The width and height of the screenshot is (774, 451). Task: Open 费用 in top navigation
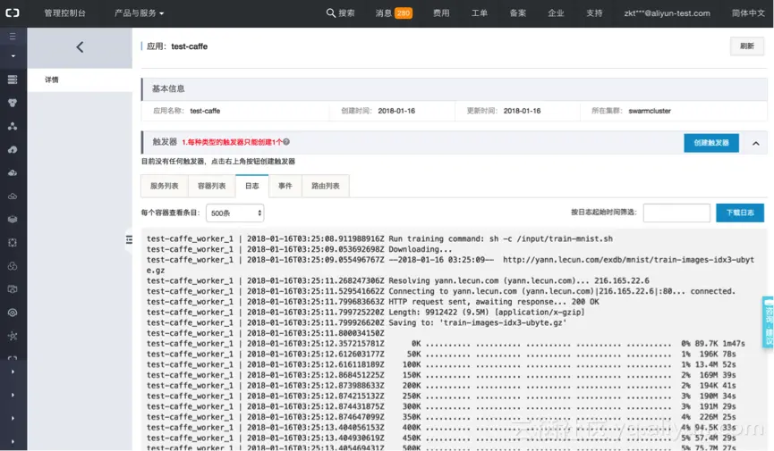[x=441, y=13]
